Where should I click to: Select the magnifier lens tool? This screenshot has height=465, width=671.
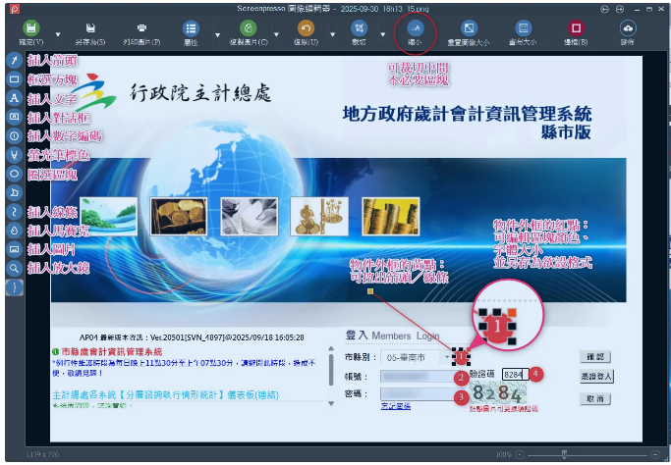[14, 268]
